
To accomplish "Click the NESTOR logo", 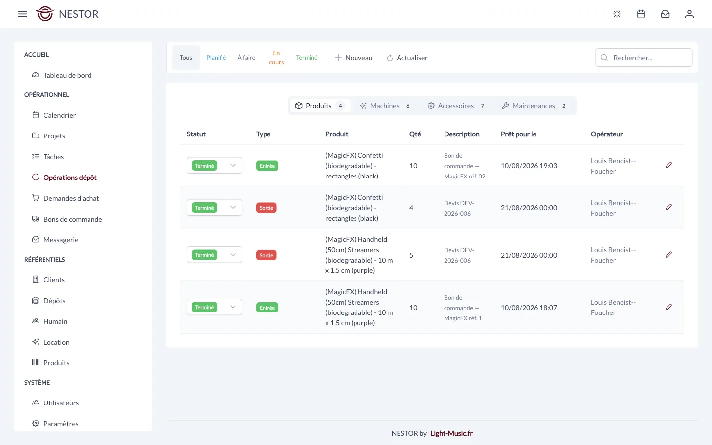I will [x=67, y=14].
